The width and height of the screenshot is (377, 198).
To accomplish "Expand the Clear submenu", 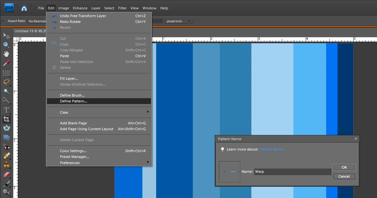I will pyautogui.click(x=99, y=112).
